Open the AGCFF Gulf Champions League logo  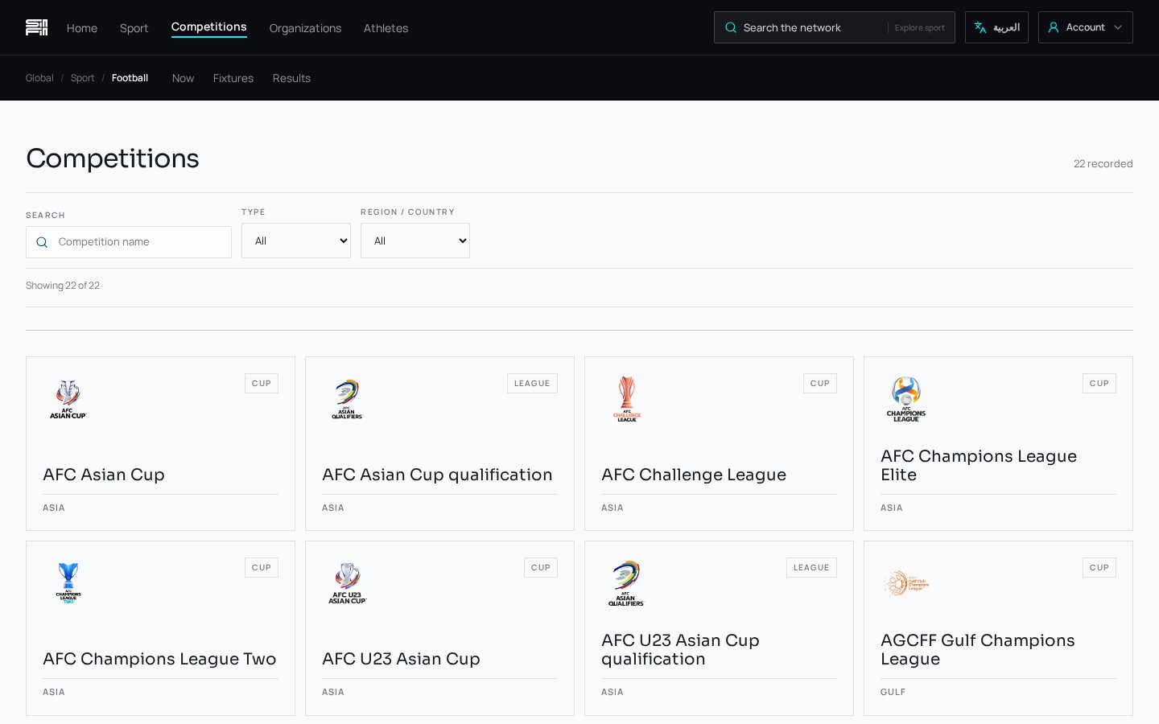click(x=906, y=583)
